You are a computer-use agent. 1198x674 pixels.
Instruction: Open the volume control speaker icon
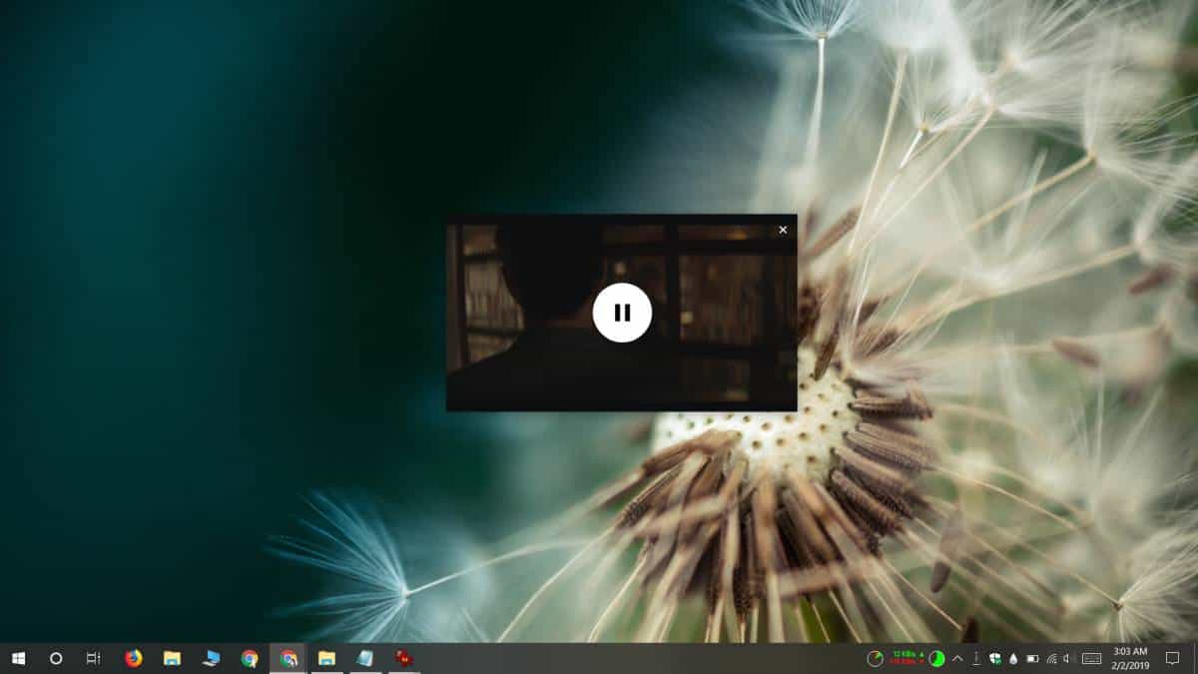point(1067,658)
